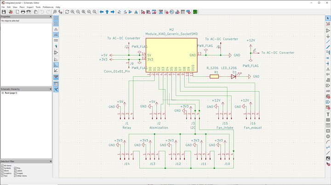Save the schematic with the floppy icon
This screenshot has height=185, width=331.
tap(4, 12)
